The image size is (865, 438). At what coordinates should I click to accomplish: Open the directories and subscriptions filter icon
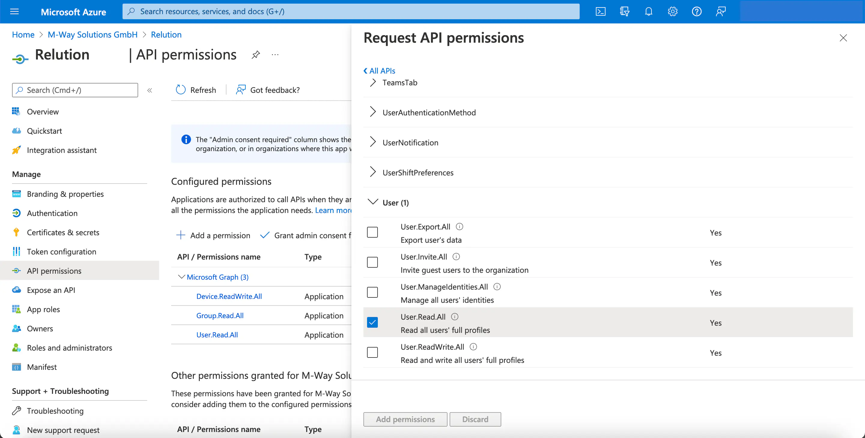[x=624, y=12]
